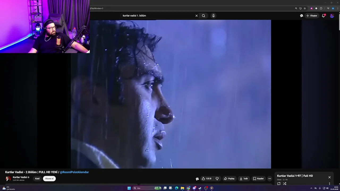The width and height of the screenshot is (340, 191).
Task: Open the playlist panel three-dot menu
Action: pos(329,184)
